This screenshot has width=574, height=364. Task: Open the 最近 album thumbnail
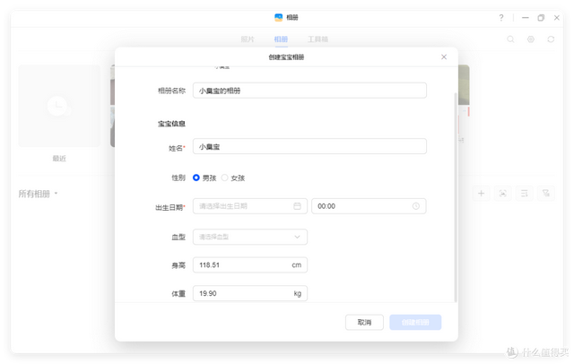(x=59, y=106)
